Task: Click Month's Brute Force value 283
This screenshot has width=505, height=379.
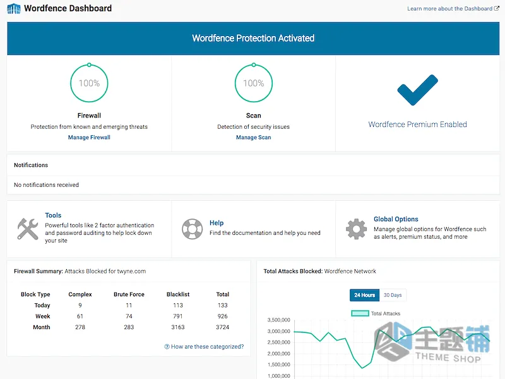Action: coord(129,327)
